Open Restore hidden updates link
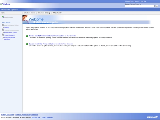This screenshot has height=120, width=160. pyautogui.click(x=12, y=30)
